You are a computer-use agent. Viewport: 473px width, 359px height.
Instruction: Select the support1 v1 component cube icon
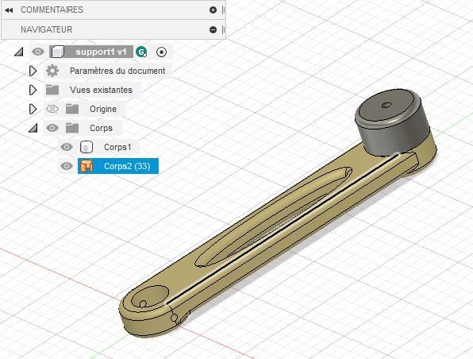pos(58,52)
